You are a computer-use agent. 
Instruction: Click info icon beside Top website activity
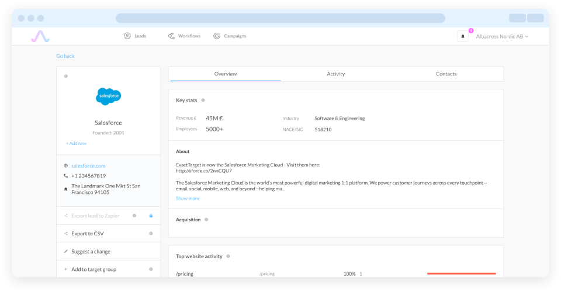[x=228, y=256]
